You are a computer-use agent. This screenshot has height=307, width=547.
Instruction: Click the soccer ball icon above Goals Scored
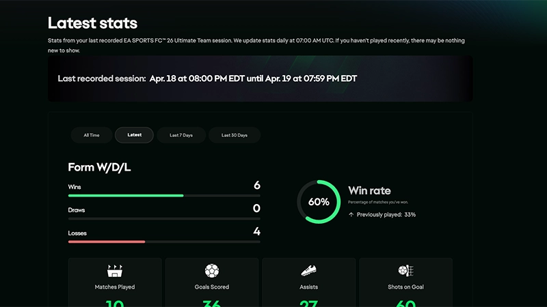[x=212, y=271]
